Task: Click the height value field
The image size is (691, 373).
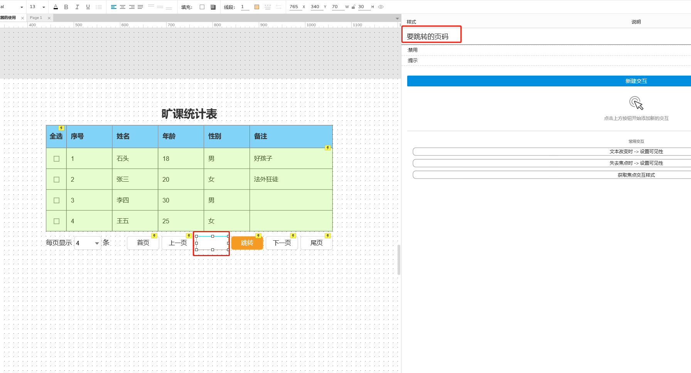Action: [x=364, y=7]
